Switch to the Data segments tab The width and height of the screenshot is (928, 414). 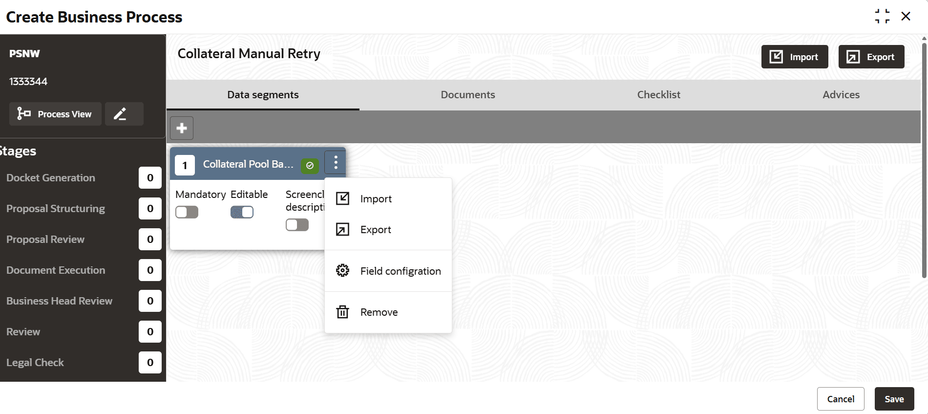tap(263, 95)
